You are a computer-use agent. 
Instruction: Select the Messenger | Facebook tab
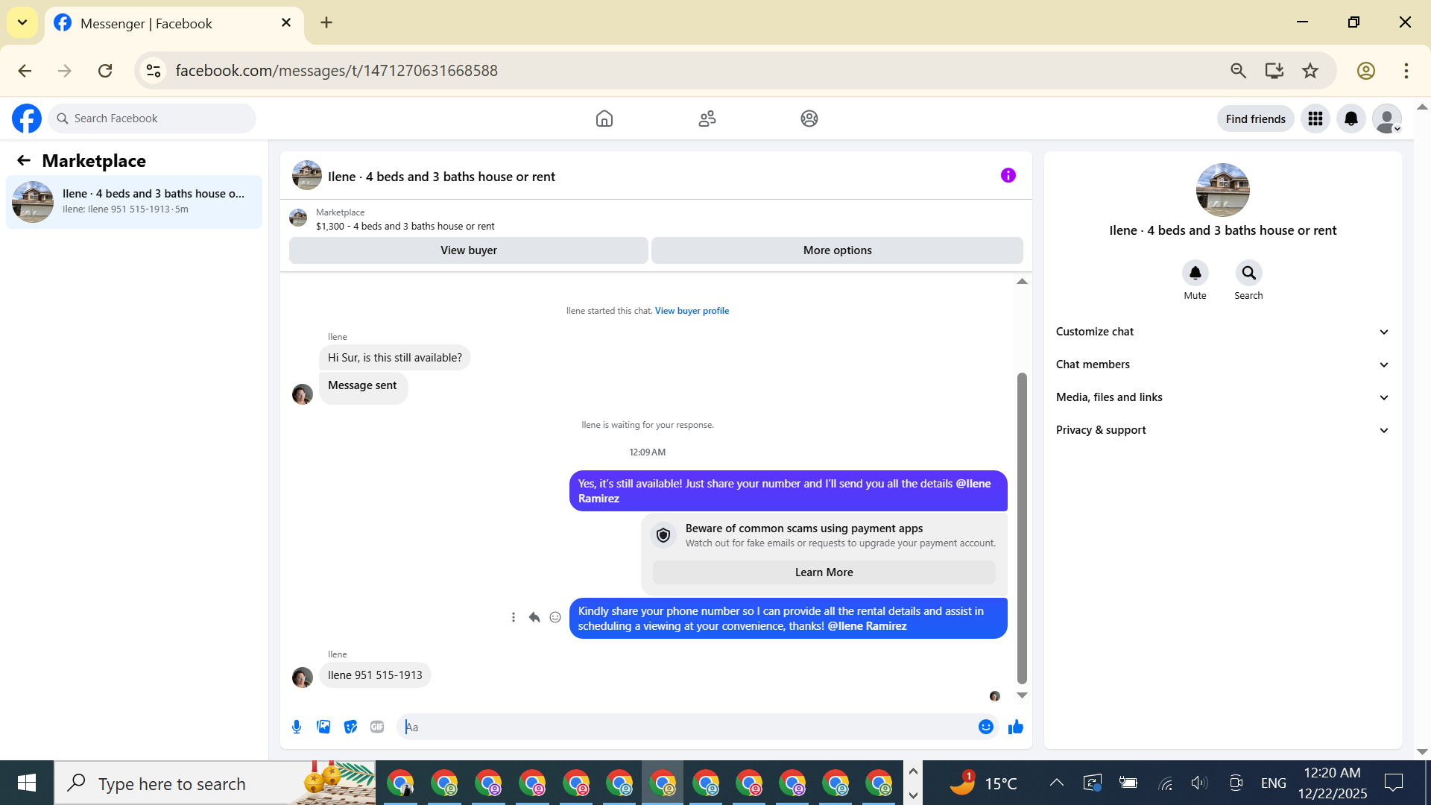point(174,23)
